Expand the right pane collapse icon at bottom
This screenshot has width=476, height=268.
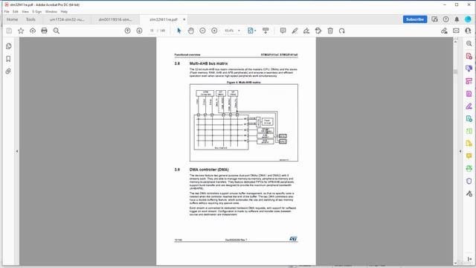(x=469, y=259)
